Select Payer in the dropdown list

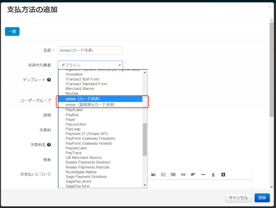(x=100, y=119)
